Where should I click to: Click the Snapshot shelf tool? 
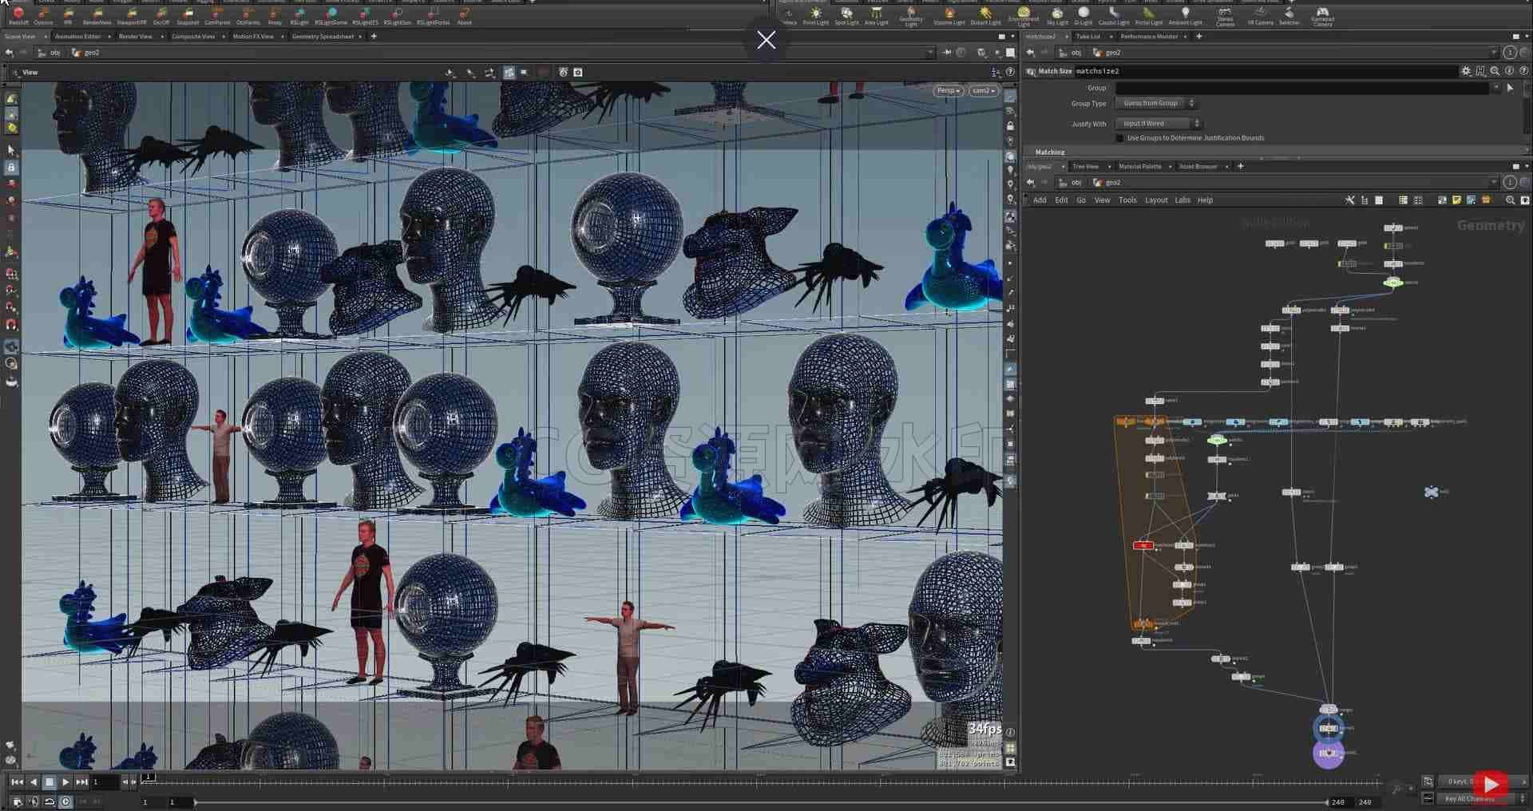pyautogui.click(x=188, y=16)
